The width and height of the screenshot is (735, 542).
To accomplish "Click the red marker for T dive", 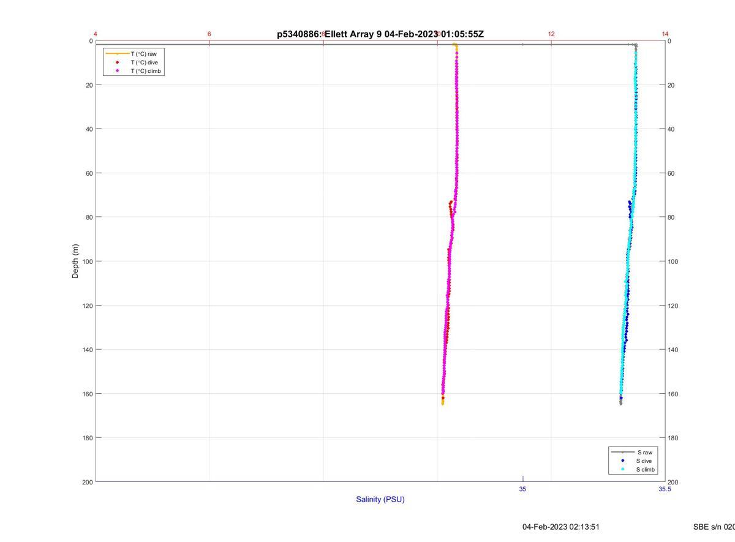I will (117, 62).
